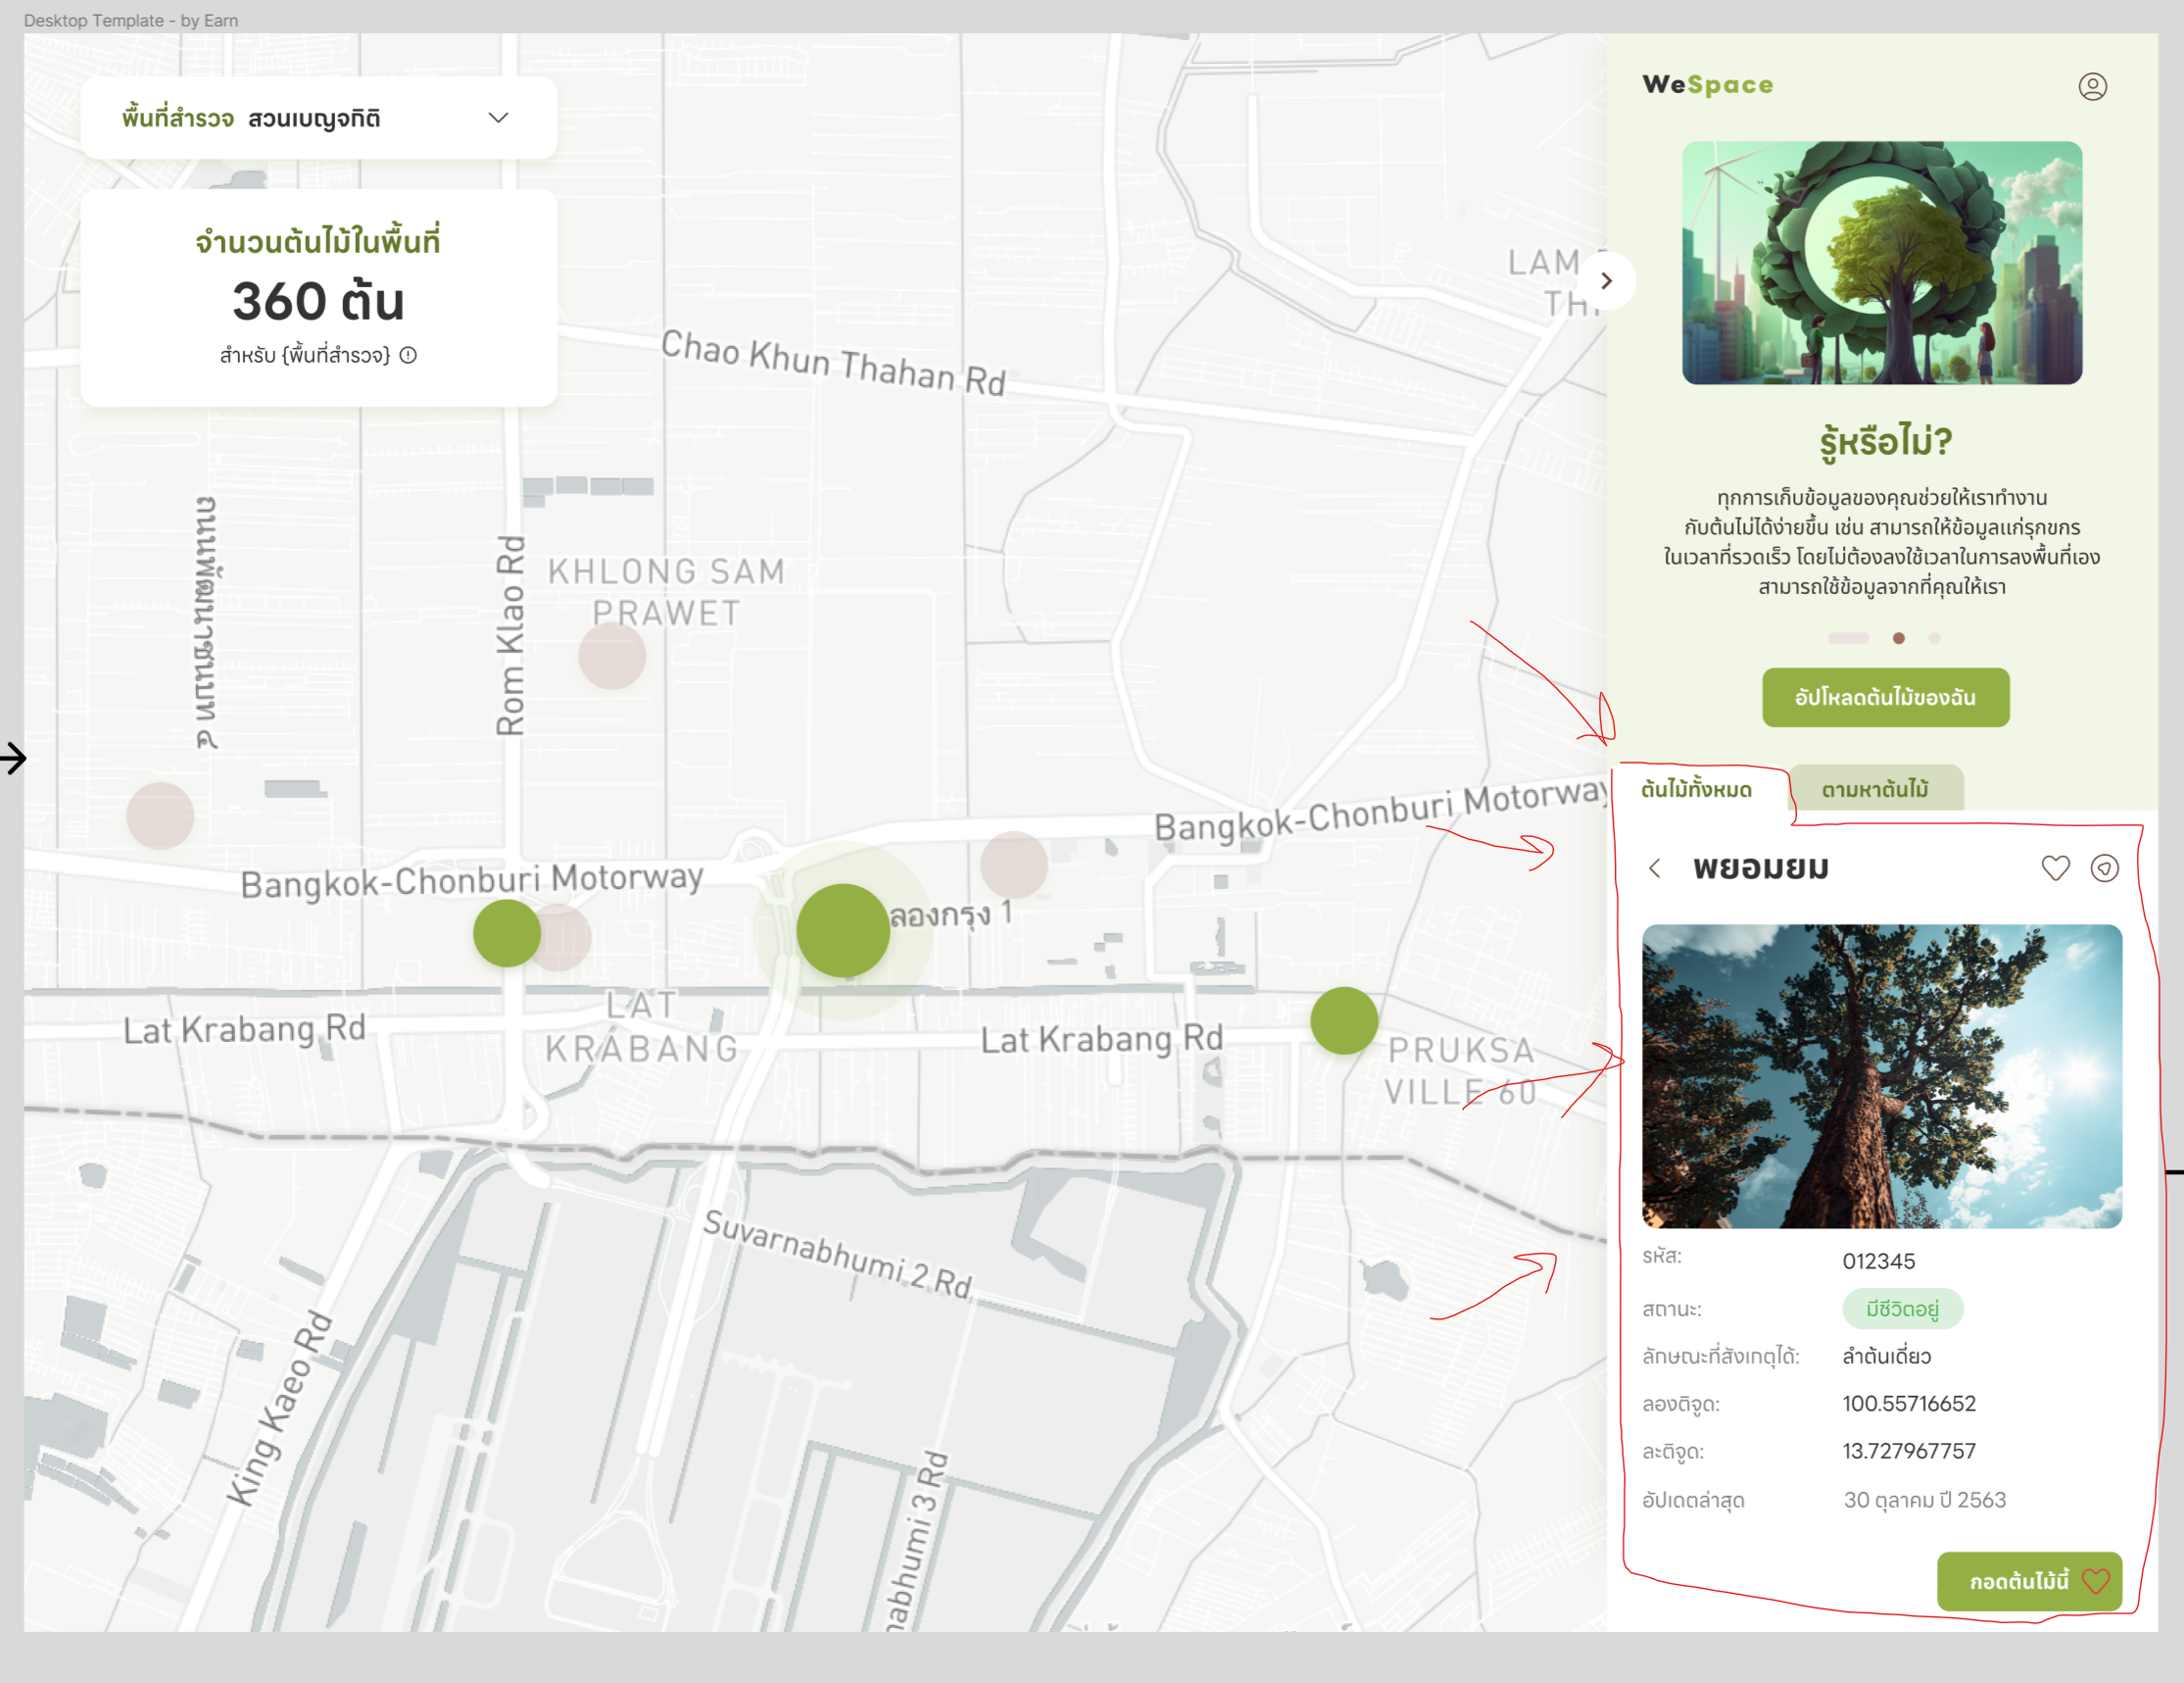
Task: Click the share location icon beside พยอมยม
Action: pyautogui.click(x=2106, y=868)
